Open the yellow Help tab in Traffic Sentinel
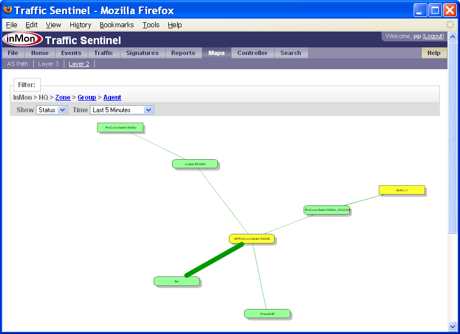 [434, 53]
